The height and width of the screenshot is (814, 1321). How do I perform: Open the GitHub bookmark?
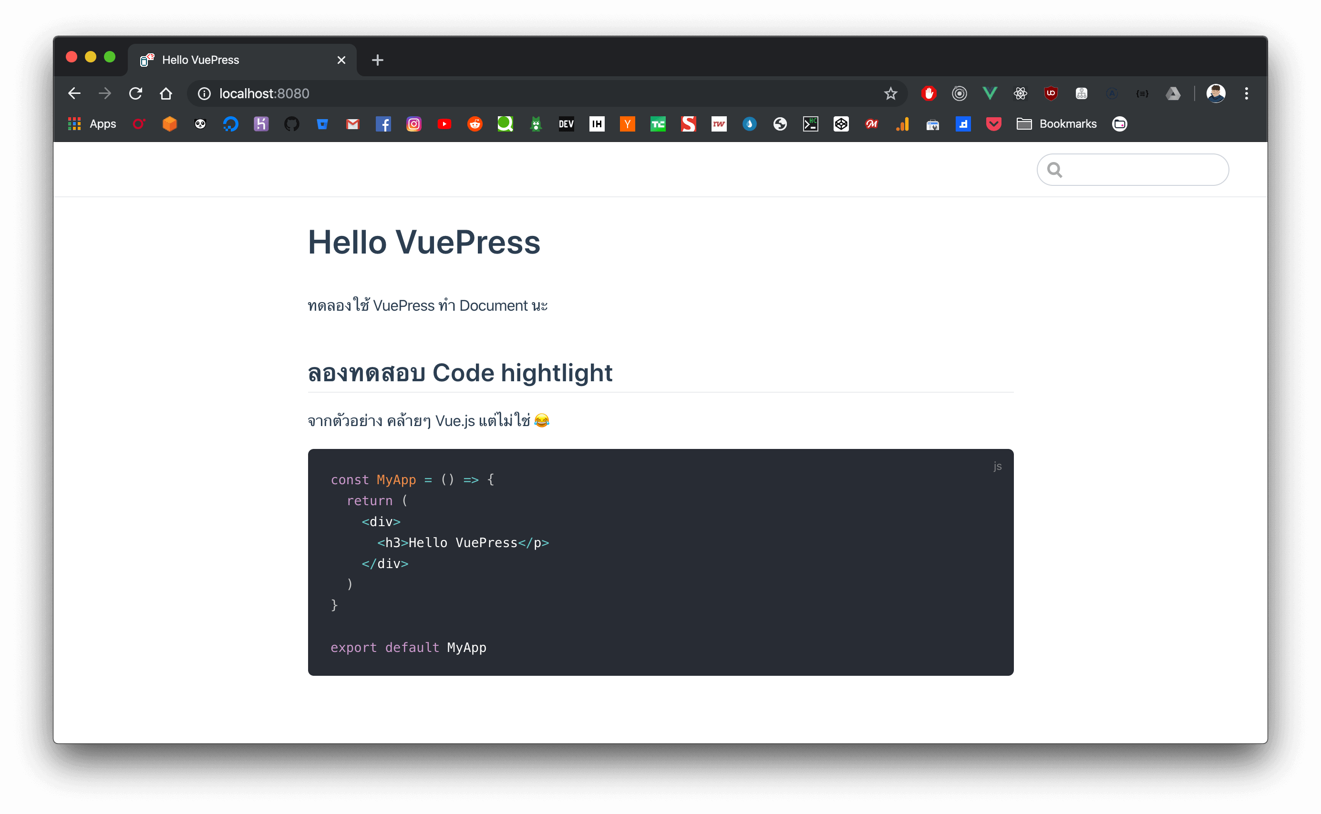pos(291,124)
